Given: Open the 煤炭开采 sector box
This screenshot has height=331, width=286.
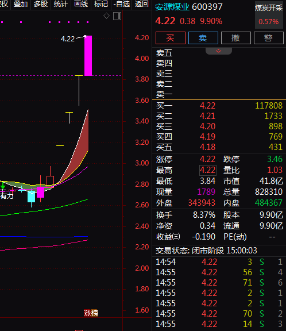Looking at the screenshot, I should [269, 16].
